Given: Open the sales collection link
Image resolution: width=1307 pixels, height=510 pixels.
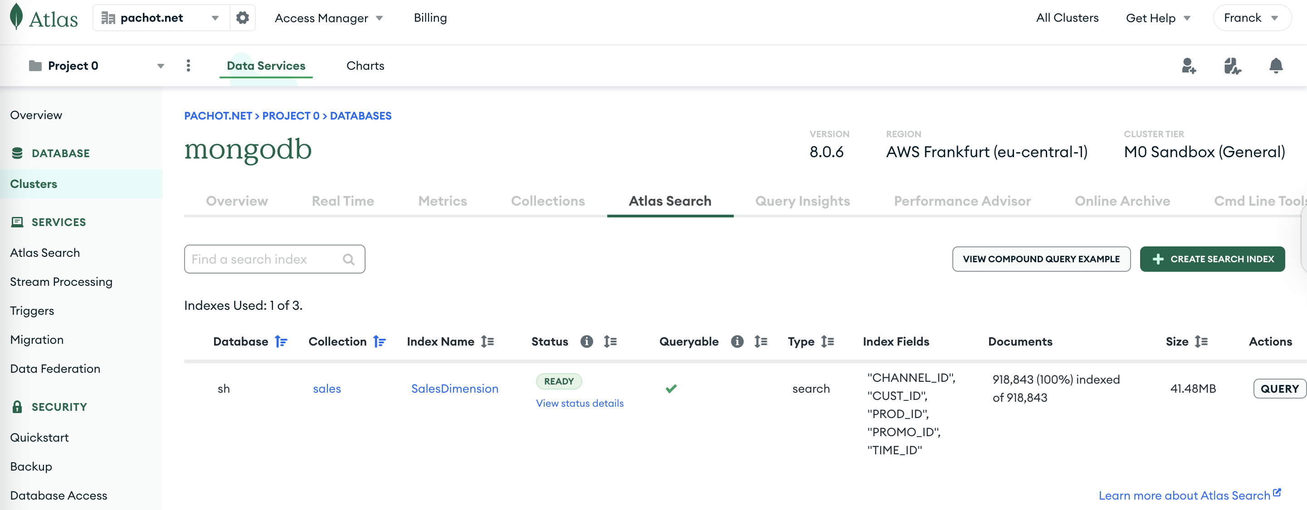Looking at the screenshot, I should (x=327, y=388).
